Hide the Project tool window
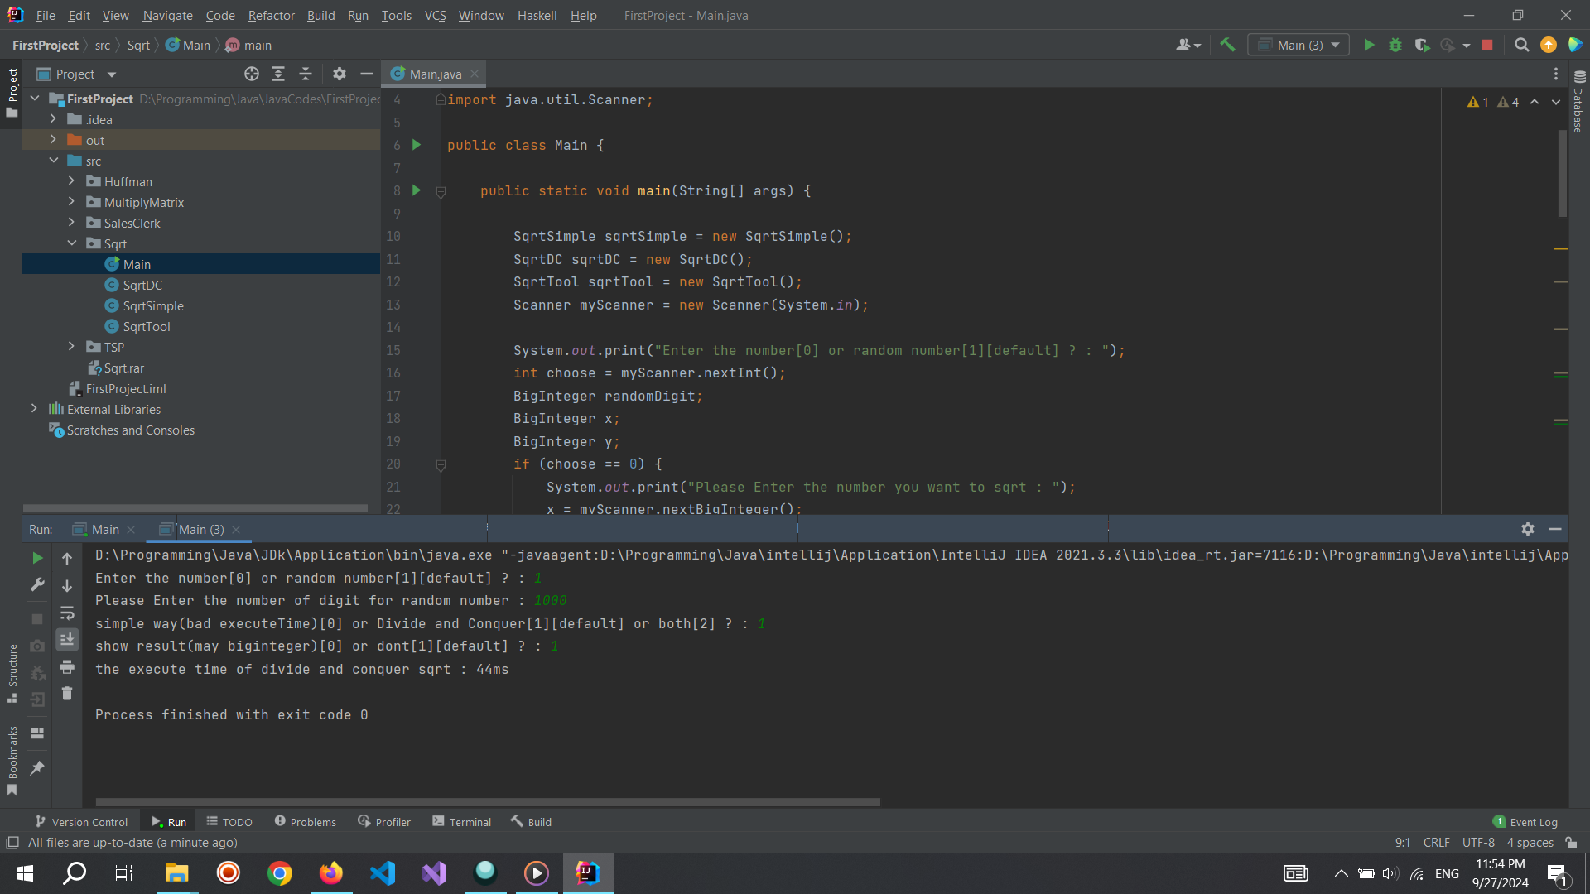The width and height of the screenshot is (1590, 894). coord(367,74)
